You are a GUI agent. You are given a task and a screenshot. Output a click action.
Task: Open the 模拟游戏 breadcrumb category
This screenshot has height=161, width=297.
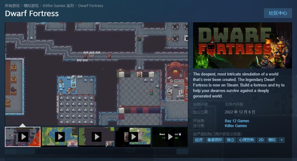click(x=31, y=6)
